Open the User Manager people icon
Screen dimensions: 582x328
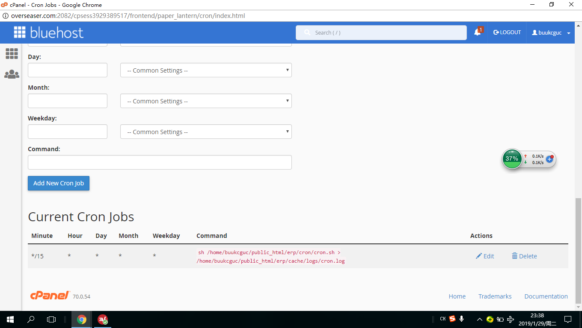click(x=12, y=74)
